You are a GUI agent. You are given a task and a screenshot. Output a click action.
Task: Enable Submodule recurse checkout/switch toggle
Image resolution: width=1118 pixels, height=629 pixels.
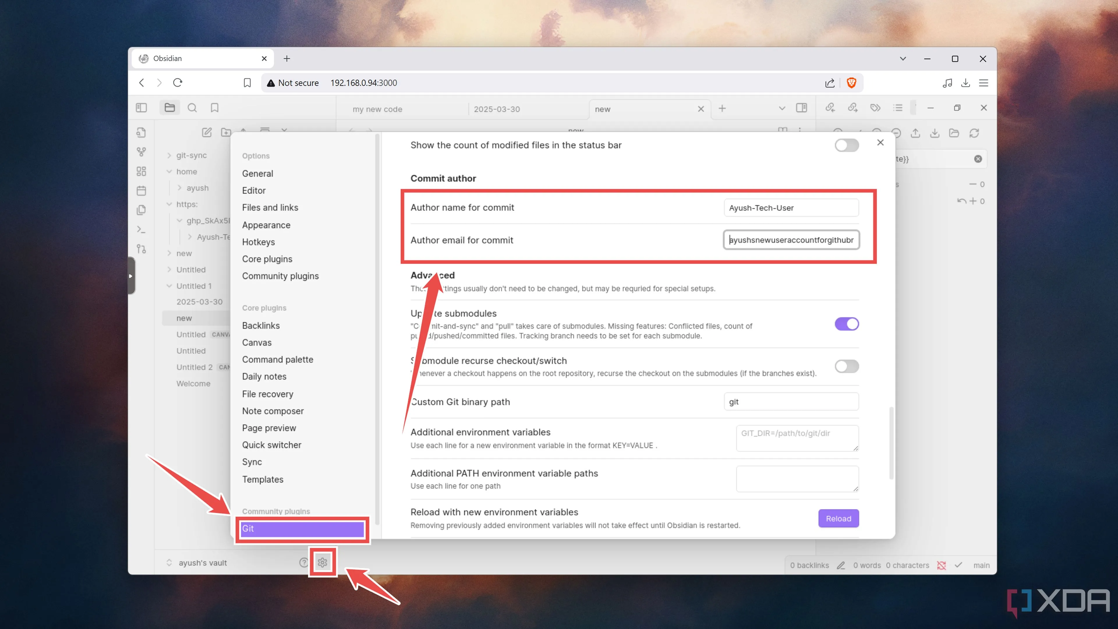(847, 366)
